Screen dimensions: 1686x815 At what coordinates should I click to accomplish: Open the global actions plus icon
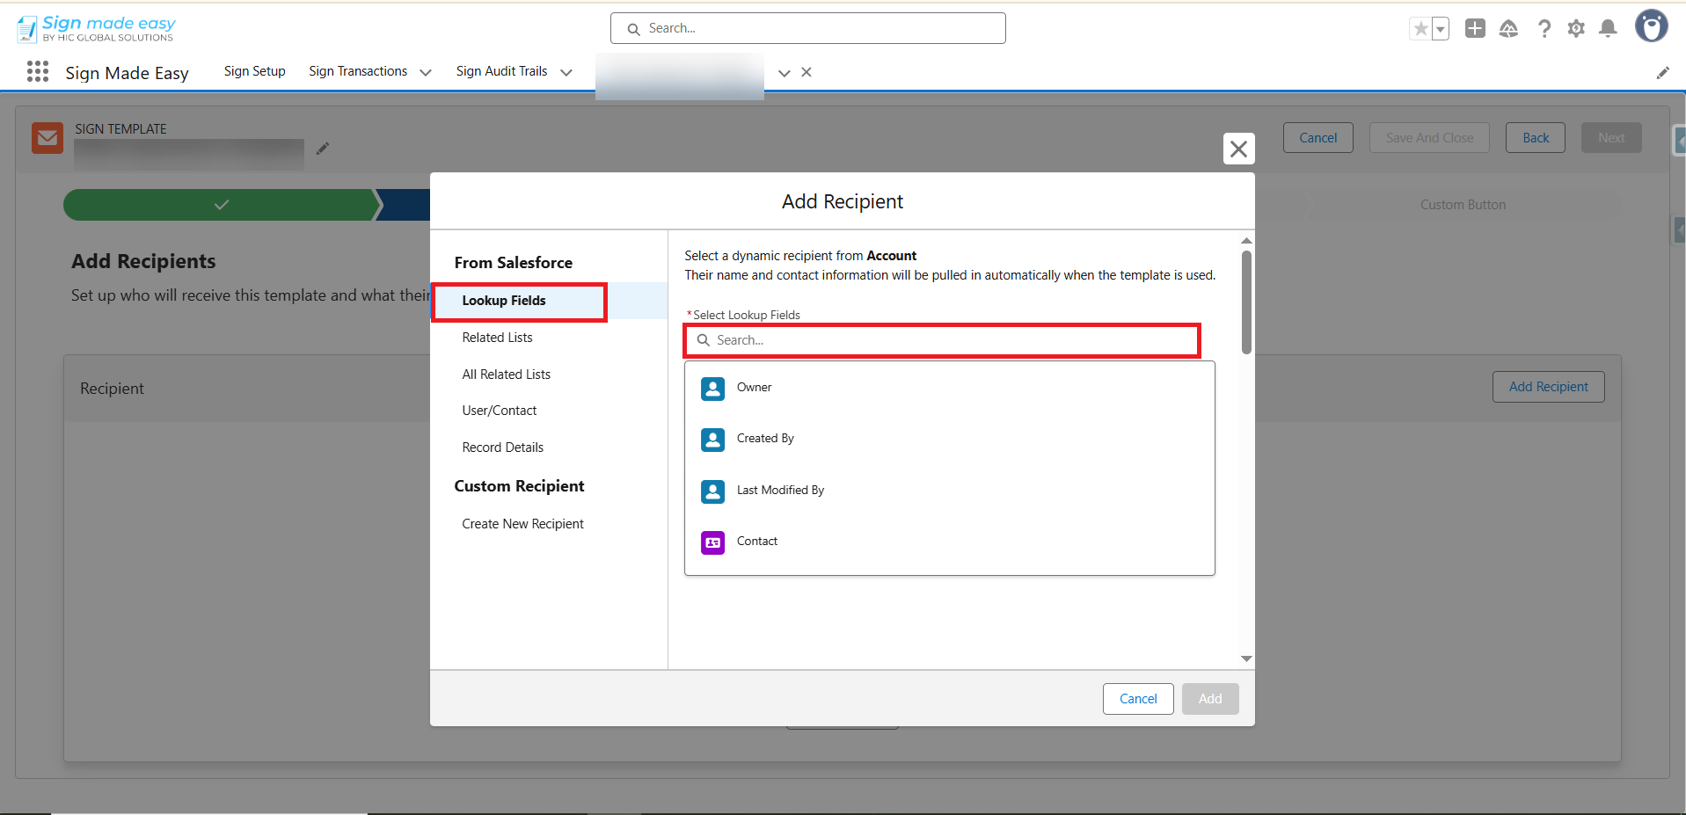[x=1475, y=29]
